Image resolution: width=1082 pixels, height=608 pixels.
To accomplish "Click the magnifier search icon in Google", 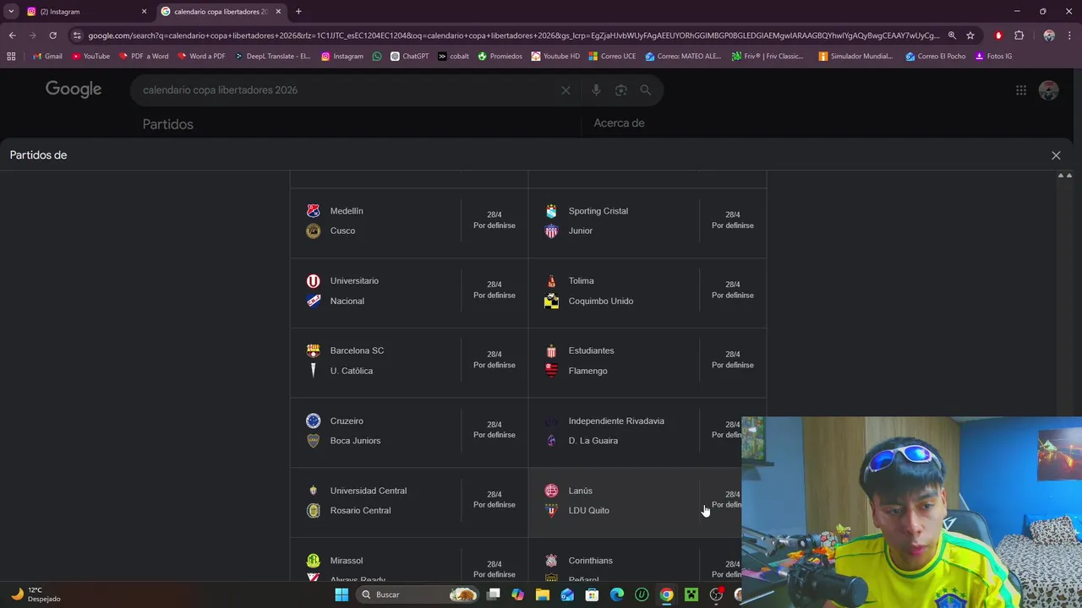I will tap(646, 90).
